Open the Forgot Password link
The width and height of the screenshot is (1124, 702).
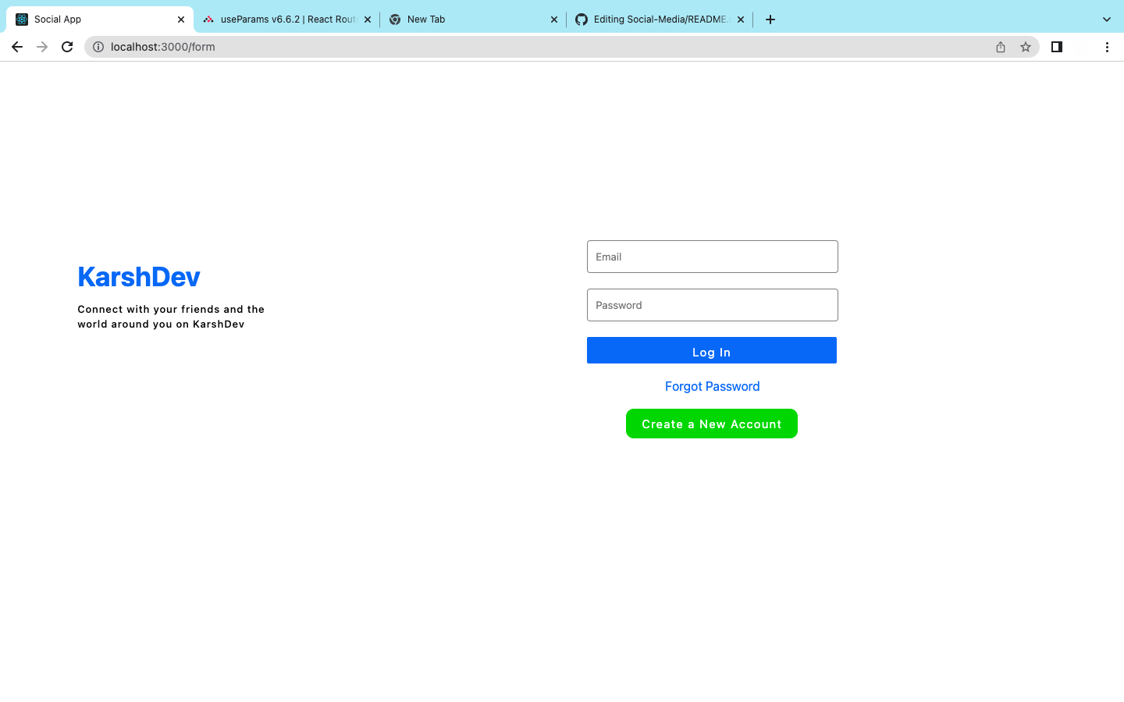pos(712,386)
